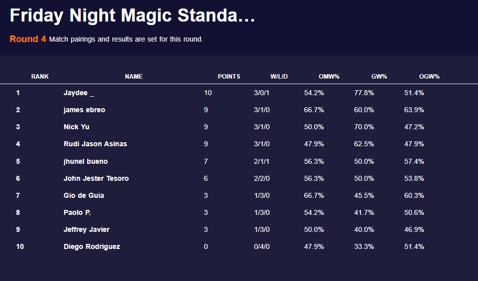478x281 pixels.
Task: Select player Jaydee _ in standings
Action: tap(79, 93)
